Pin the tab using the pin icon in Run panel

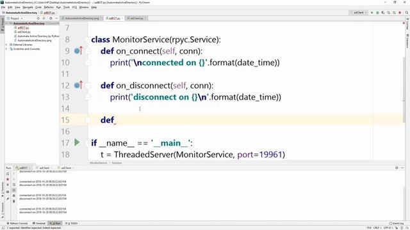pyautogui.click(x=8, y=199)
